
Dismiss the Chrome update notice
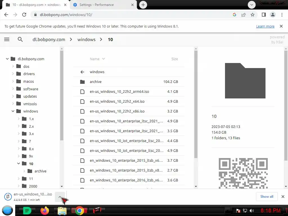pyautogui.click(x=281, y=26)
